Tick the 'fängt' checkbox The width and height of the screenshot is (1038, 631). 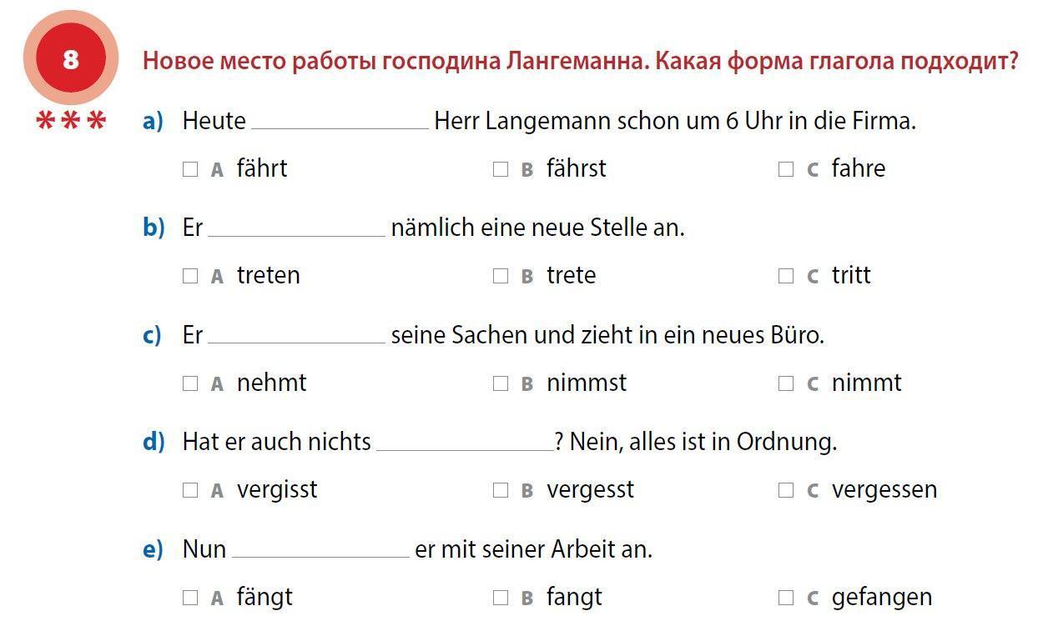(190, 598)
